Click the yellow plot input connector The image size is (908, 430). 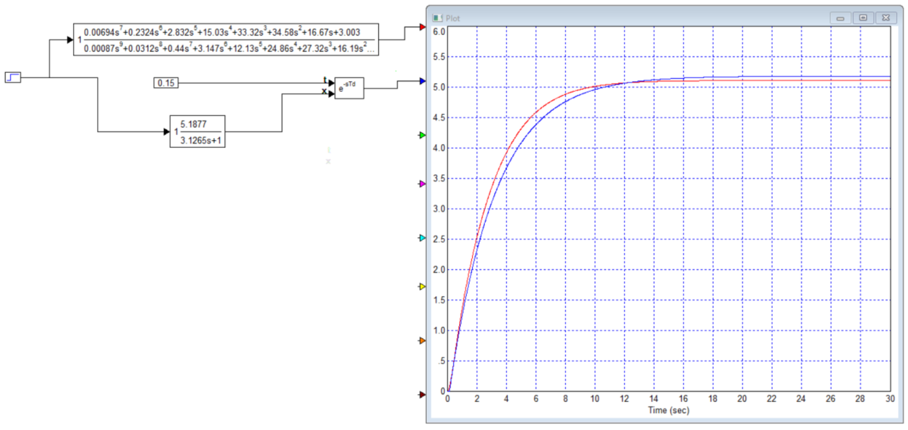(x=422, y=286)
